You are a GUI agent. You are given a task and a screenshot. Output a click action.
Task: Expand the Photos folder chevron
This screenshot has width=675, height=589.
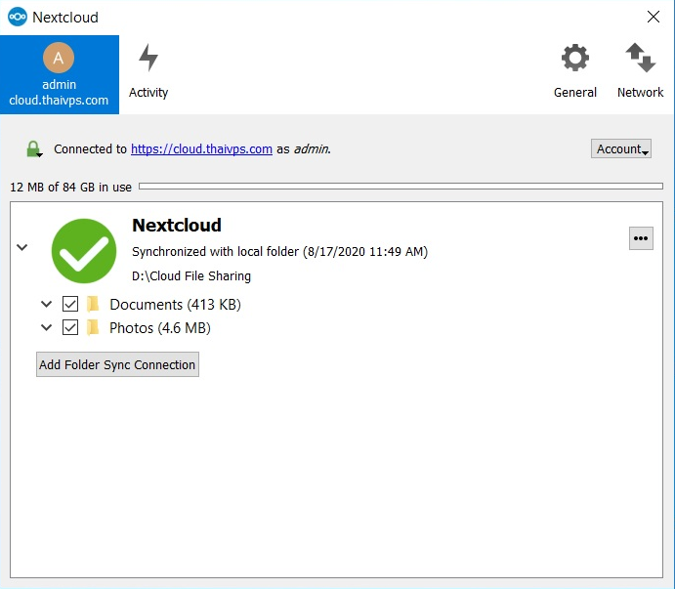46,327
